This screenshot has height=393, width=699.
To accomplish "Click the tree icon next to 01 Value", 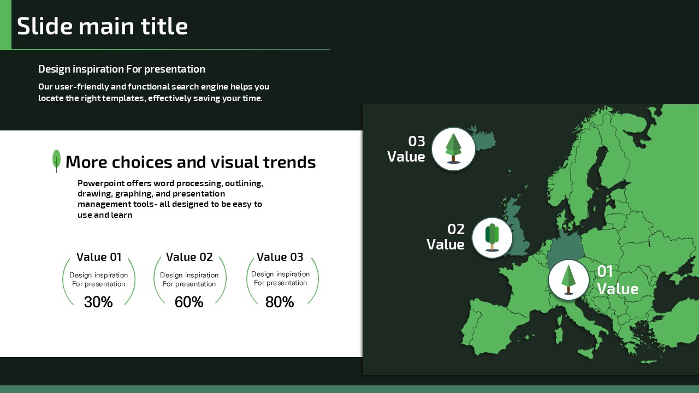I will [x=568, y=279].
